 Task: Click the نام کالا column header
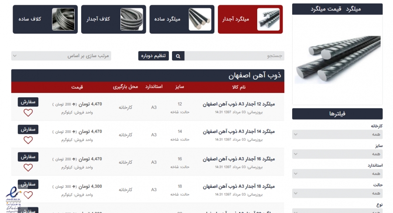(238, 87)
